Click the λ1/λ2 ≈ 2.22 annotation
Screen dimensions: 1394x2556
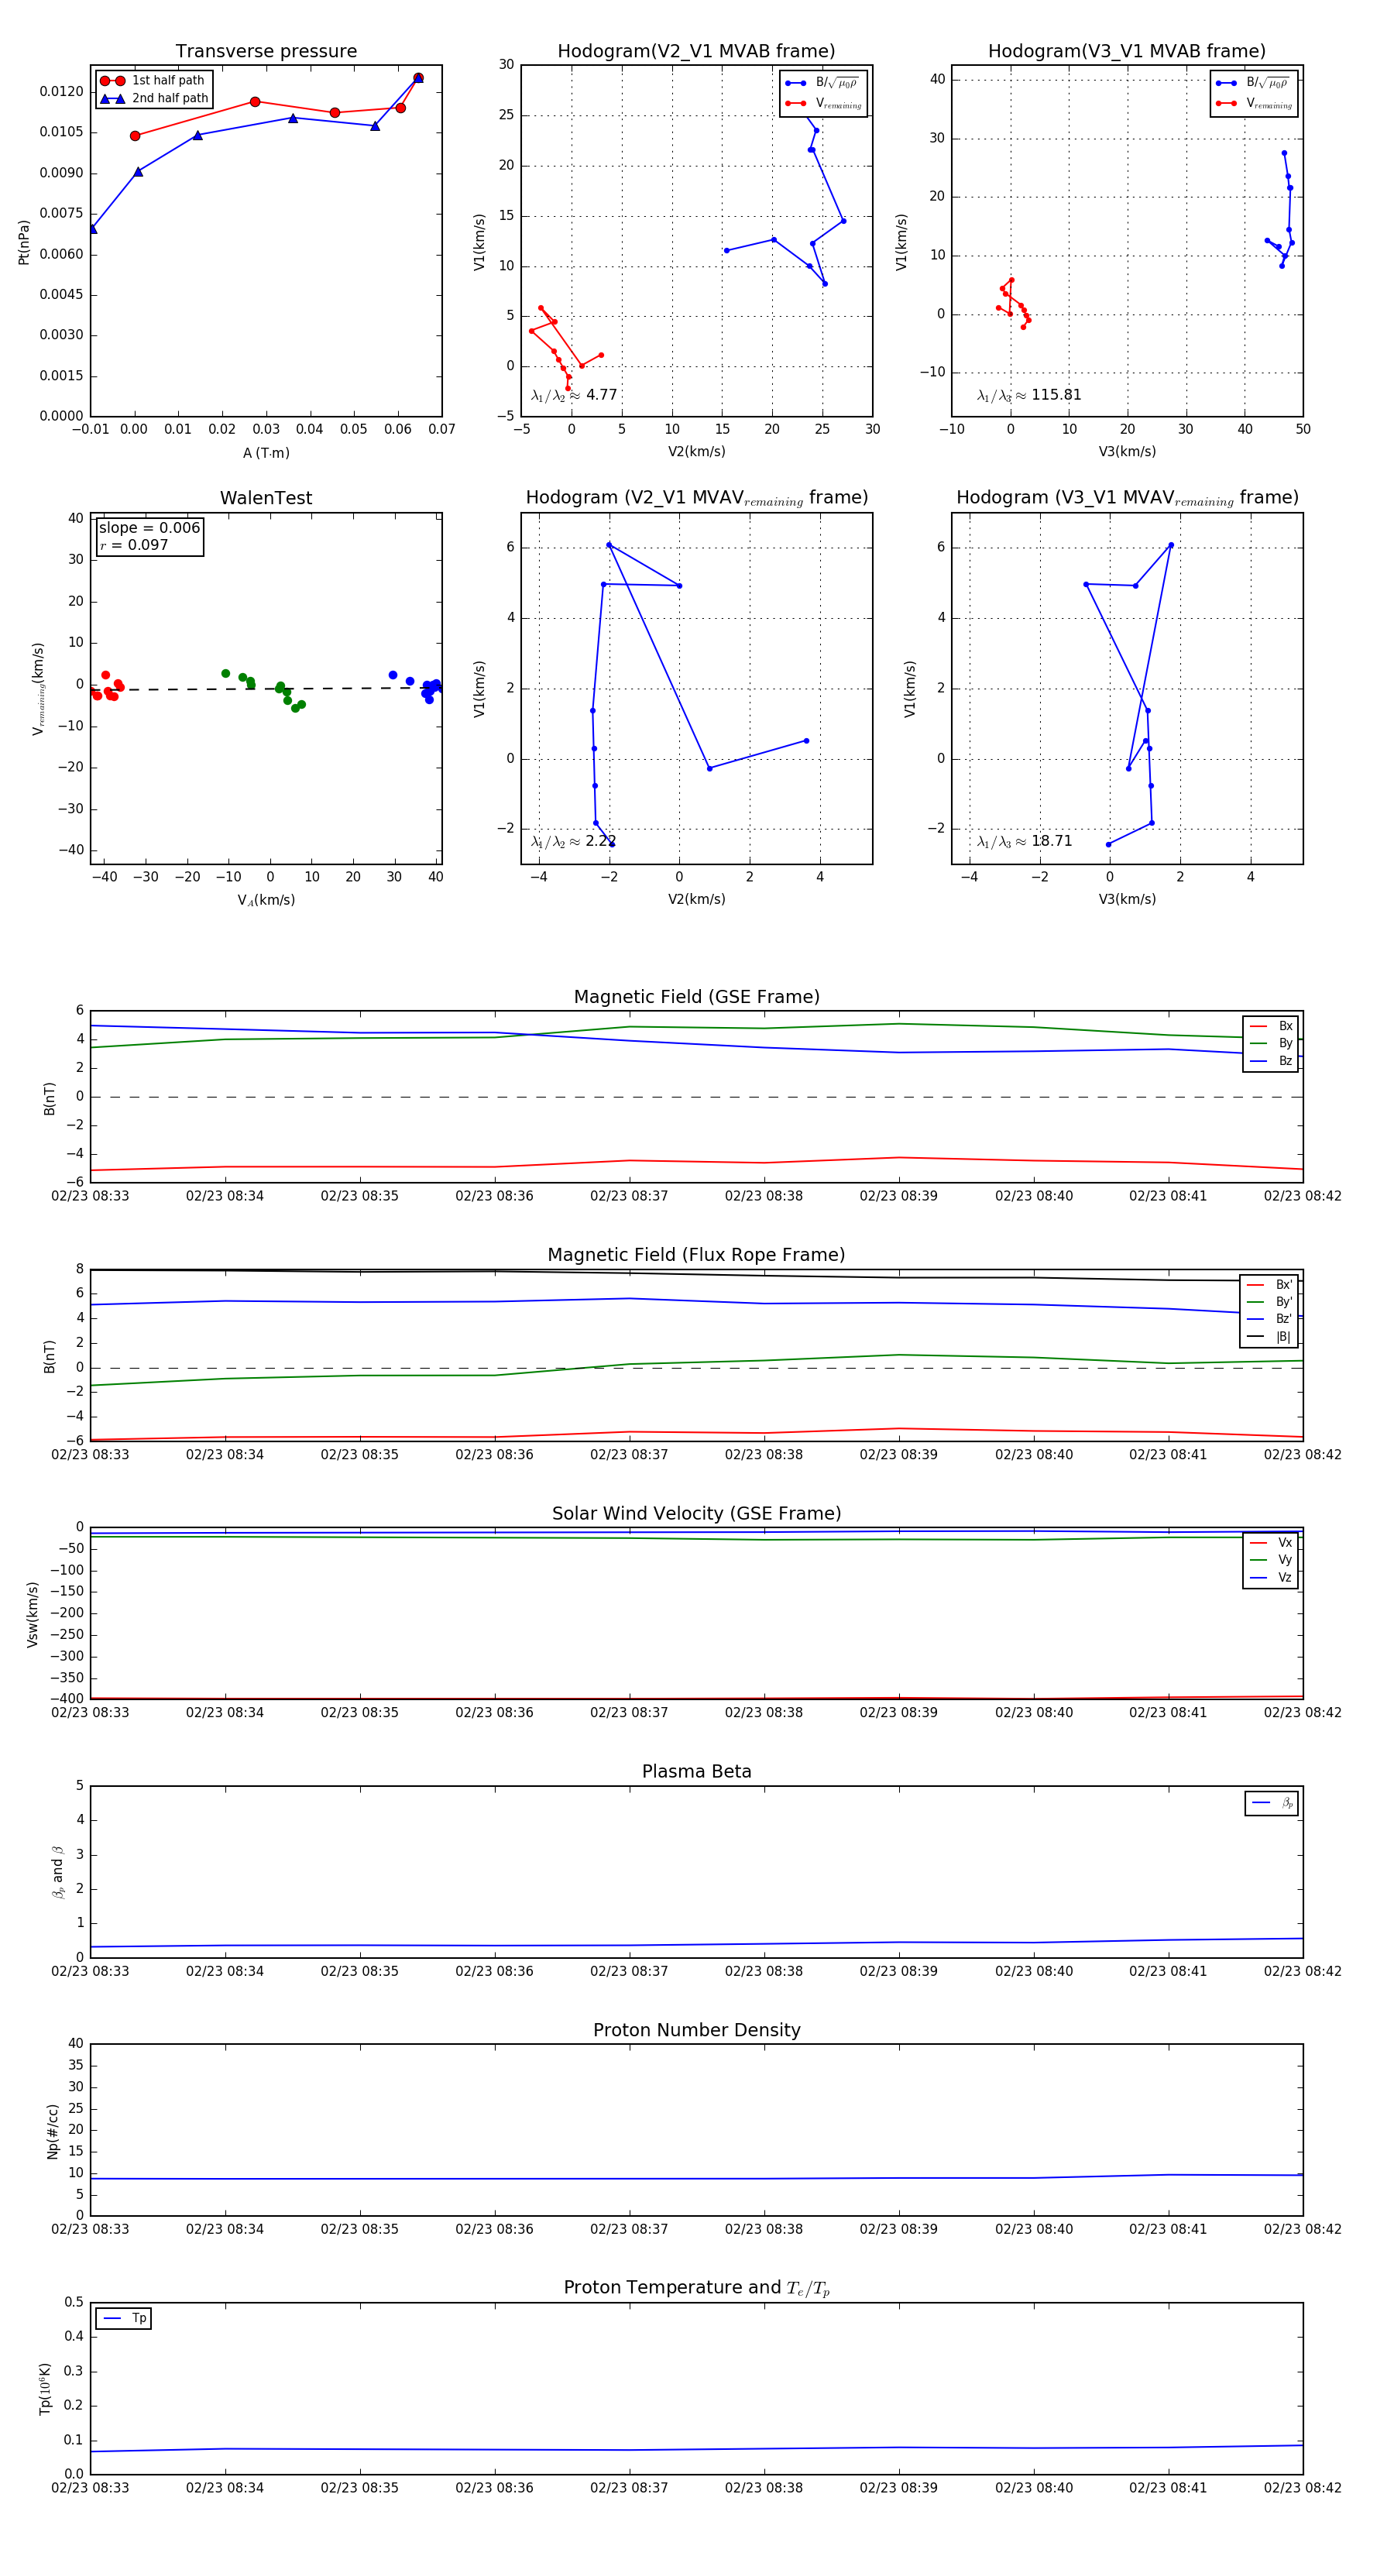click(573, 841)
